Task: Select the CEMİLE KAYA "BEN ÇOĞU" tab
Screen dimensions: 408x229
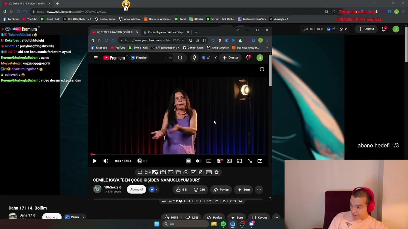Action: (115, 32)
